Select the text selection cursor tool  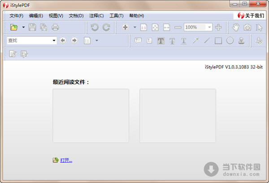click(x=259, y=27)
